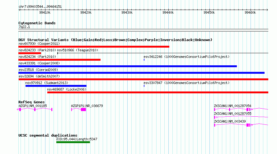The width and height of the screenshot is (277, 154).
Task: Select the esv32694 (deSmith2007) red bar
Action: 143,79
